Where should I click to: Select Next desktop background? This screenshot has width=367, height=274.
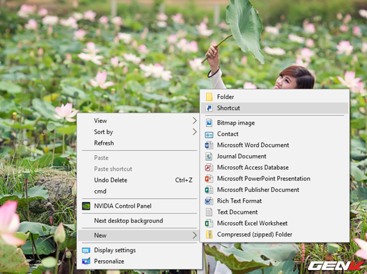[x=140, y=221]
